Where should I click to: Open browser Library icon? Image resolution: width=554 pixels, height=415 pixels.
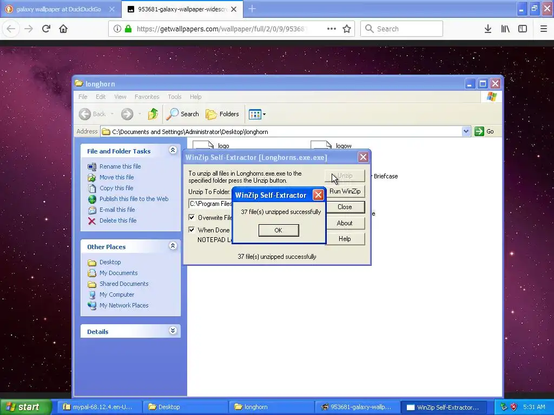click(x=505, y=29)
